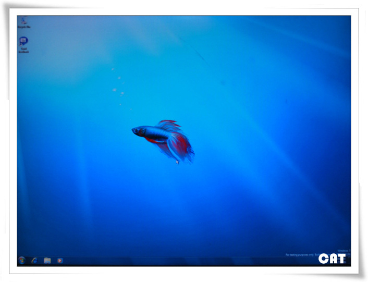Screen dimensions: 368x282
Task: Launch Windows Media Player from taskbar
Action: (x=60, y=261)
